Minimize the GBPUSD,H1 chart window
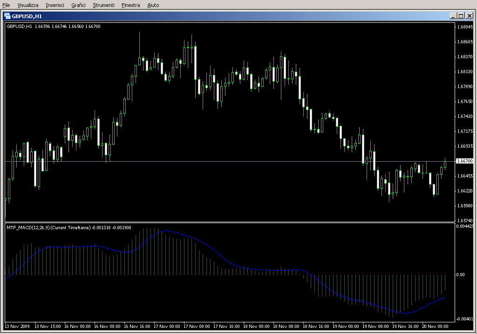This screenshot has width=477, height=334. click(453, 16)
